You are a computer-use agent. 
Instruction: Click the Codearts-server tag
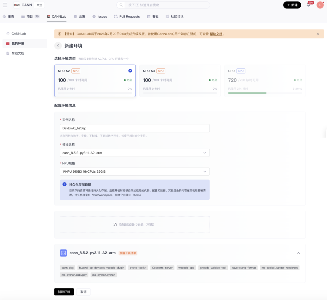[x=162, y=268]
